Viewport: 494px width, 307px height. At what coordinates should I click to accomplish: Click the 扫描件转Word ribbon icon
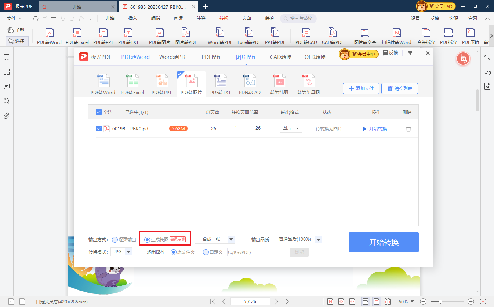(x=396, y=37)
